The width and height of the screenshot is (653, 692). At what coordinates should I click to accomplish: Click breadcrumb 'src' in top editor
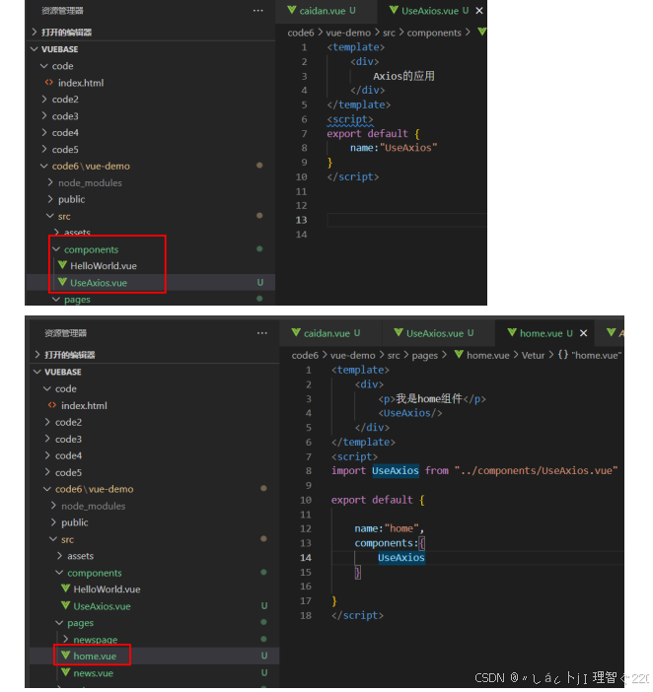point(389,33)
